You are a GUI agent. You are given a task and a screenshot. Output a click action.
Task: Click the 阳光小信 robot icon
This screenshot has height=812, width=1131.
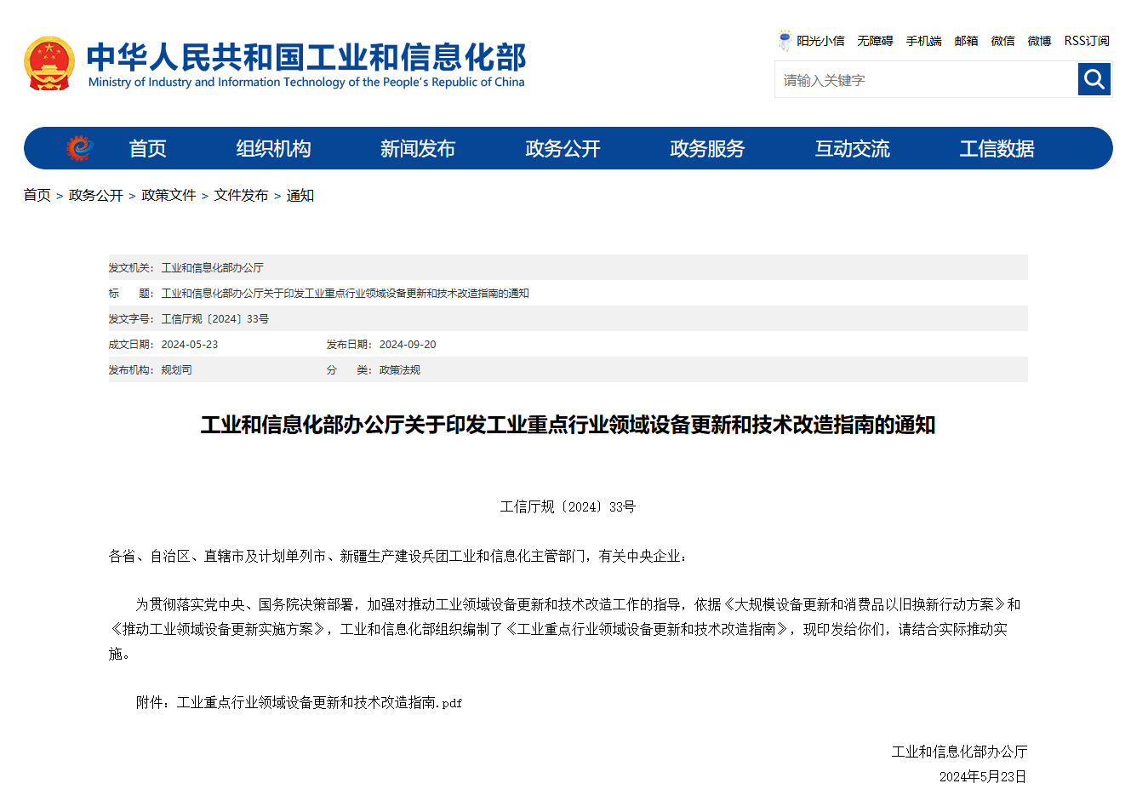pyautogui.click(x=785, y=41)
